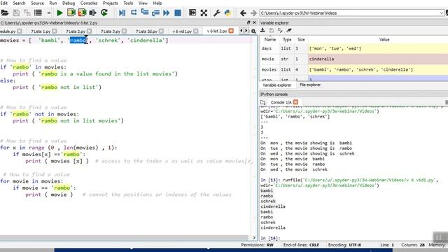Viewport: 448px width, 252px height.
Task: Open the Search menu
Action: pos(19,3)
